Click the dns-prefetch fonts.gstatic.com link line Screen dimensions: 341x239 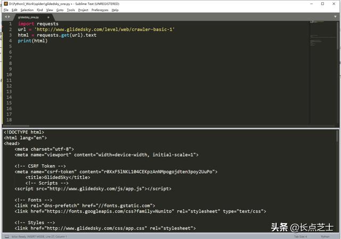[85, 206]
